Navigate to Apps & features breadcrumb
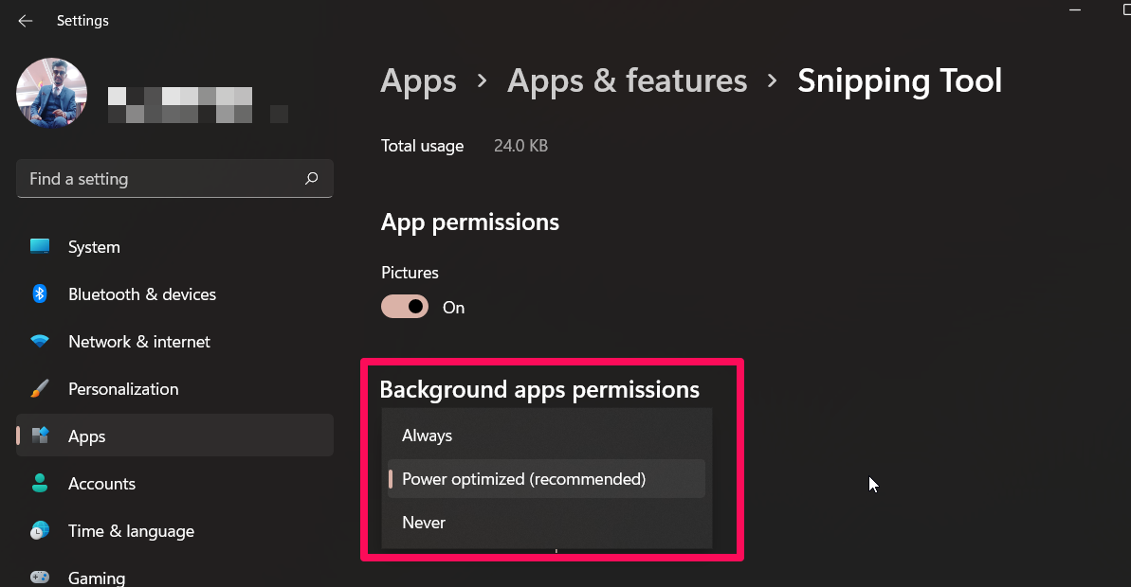Image resolution: width=1131 pixels, height=587 pixels. (x=627, y=81)
